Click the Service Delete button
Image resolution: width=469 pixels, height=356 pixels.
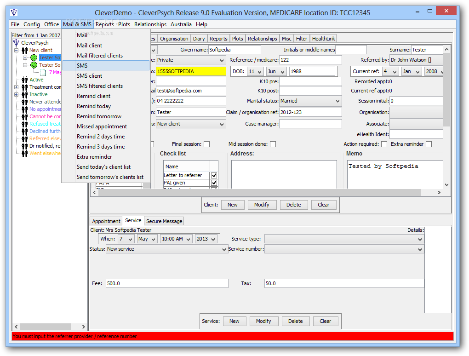tap(296, 321)
